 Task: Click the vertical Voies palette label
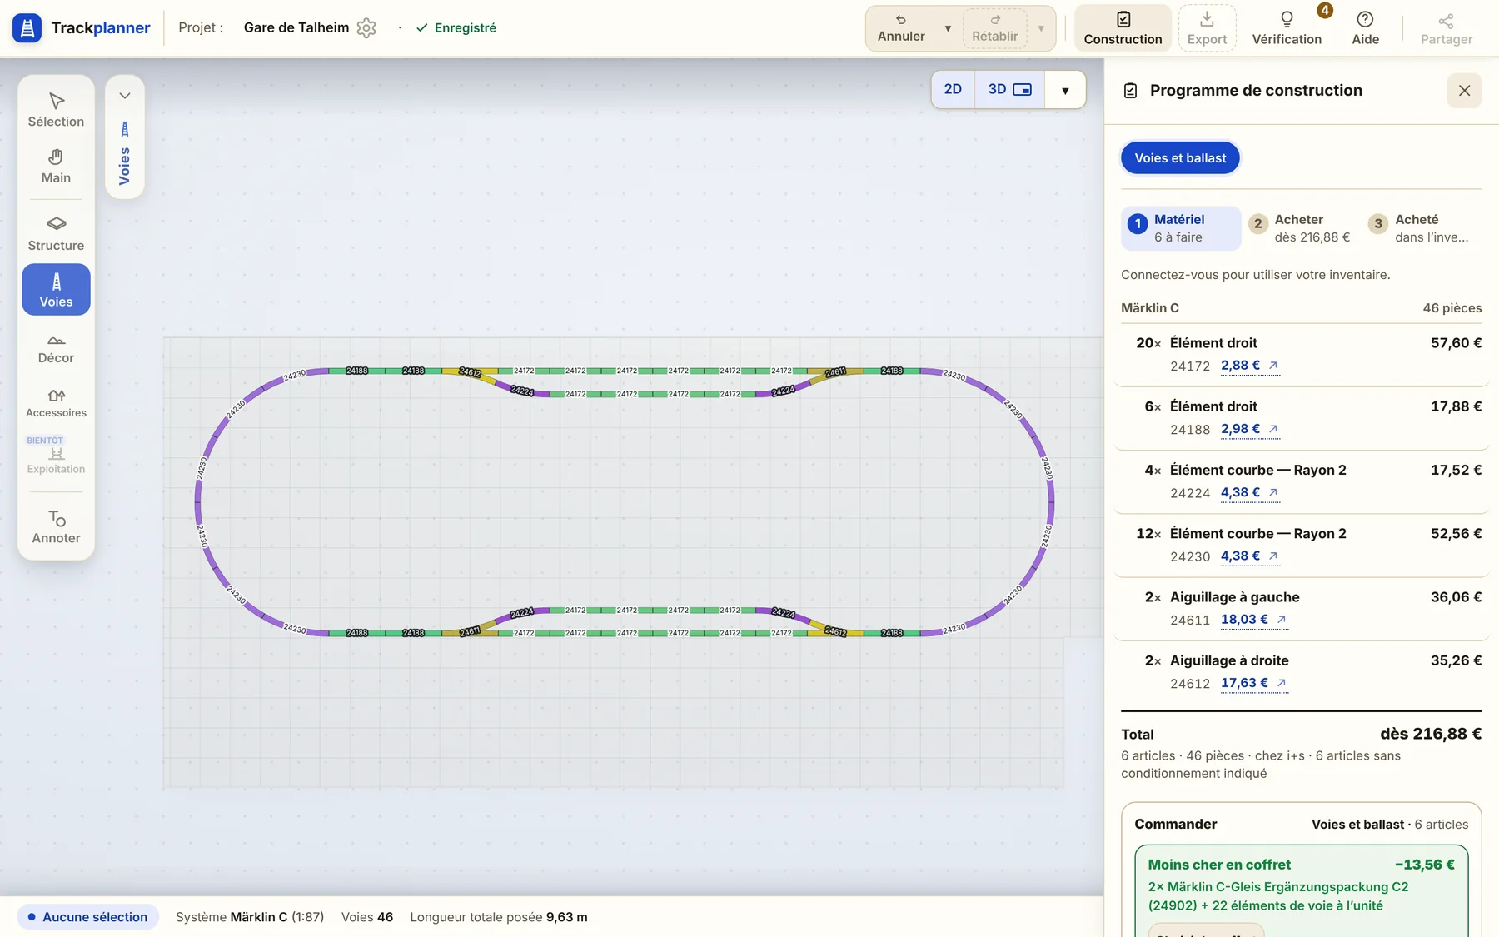(125, 155)
